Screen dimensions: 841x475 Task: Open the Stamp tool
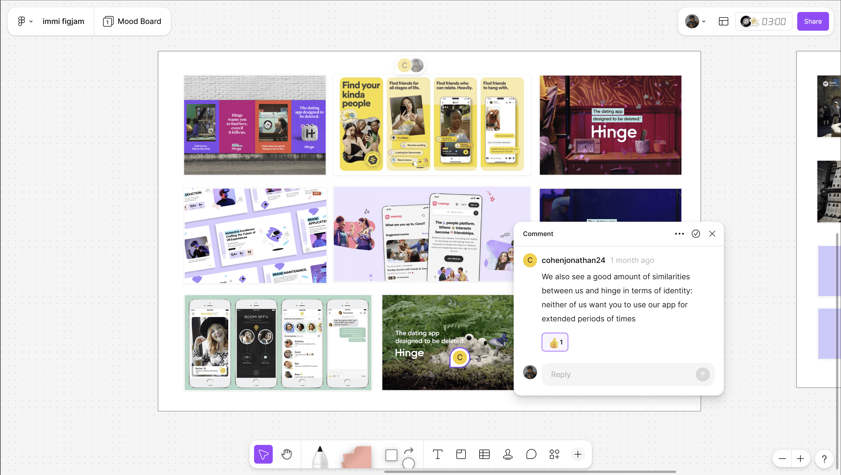508,454
